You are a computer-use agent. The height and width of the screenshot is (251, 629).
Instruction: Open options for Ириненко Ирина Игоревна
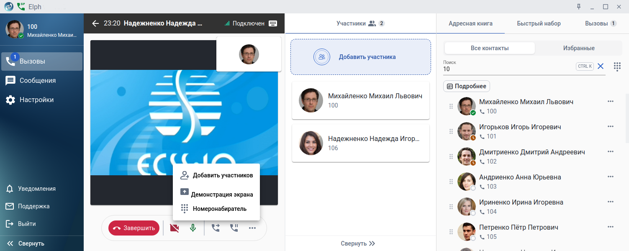[611, 202]
